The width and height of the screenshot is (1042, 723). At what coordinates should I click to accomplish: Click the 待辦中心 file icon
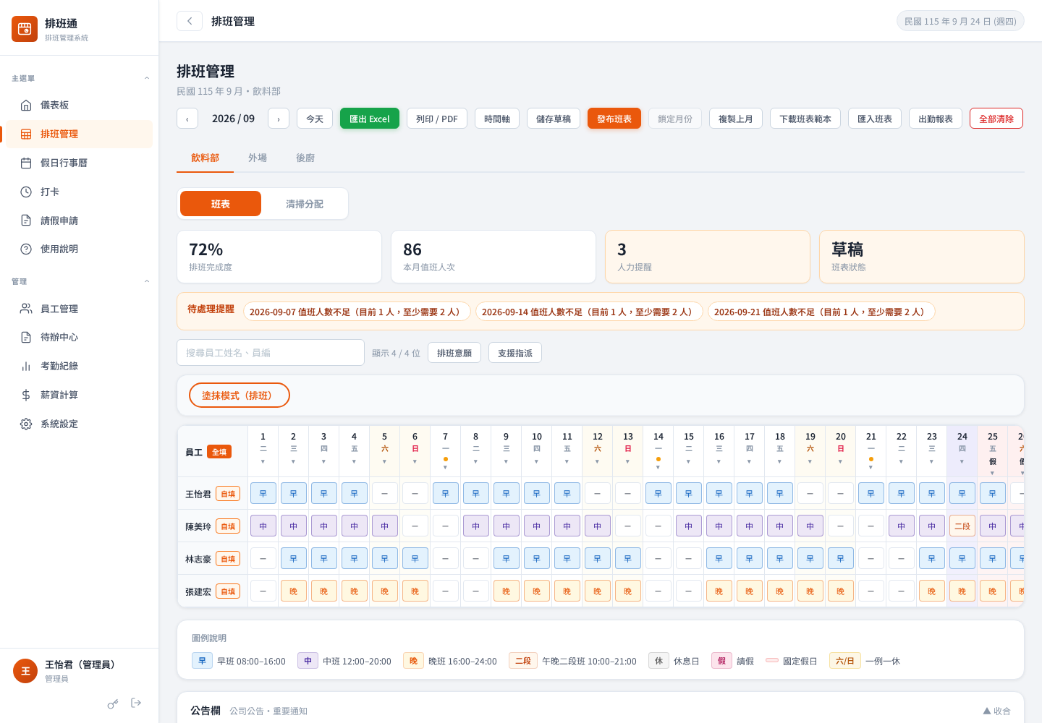[26, 338]
